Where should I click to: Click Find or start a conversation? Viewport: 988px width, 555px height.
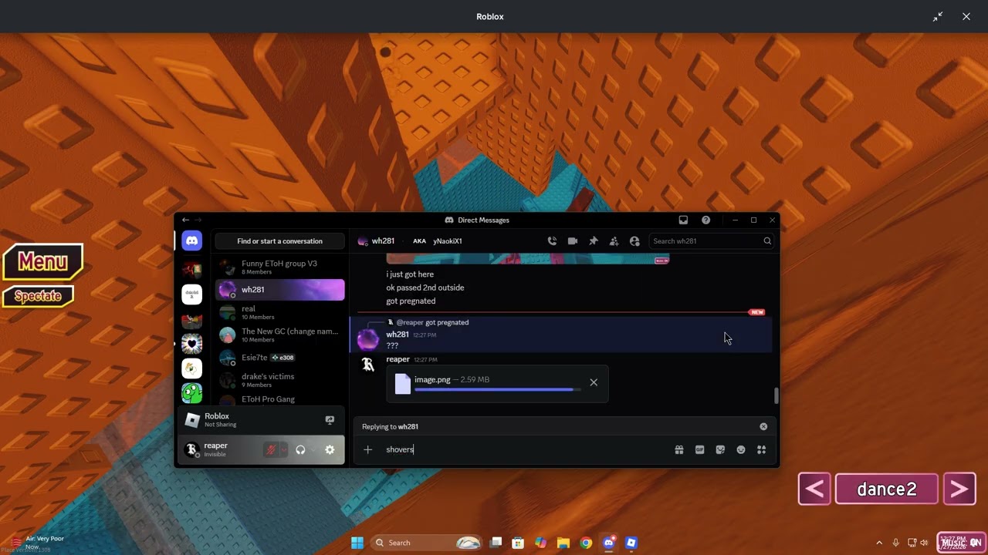coord(279,241)
